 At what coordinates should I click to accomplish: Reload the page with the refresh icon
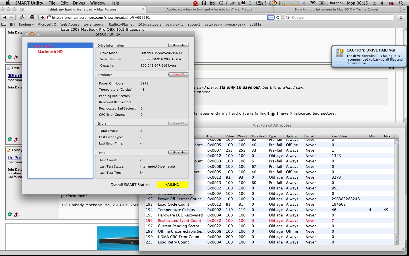[x=278, y=17]
